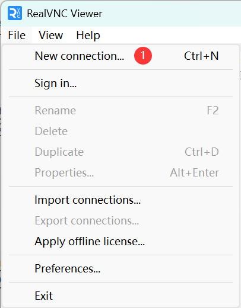The image size is (241, 308).
Task: Click the Alt+Enter shortcut beside Properties
Action: point(194,172)
